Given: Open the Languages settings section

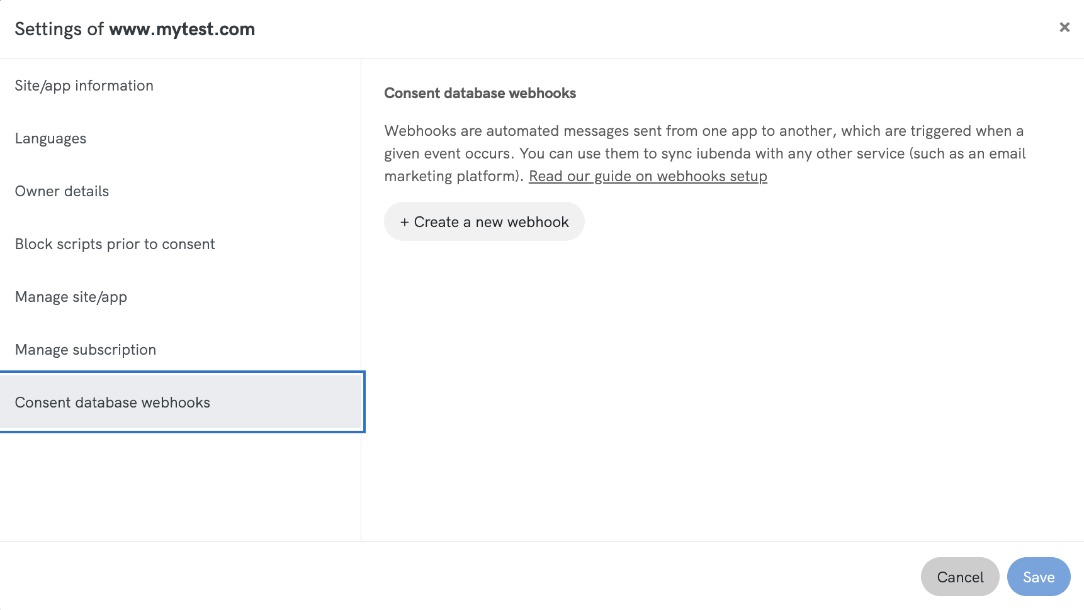Looking at the screenshot, I should click(x=50, y=138).
